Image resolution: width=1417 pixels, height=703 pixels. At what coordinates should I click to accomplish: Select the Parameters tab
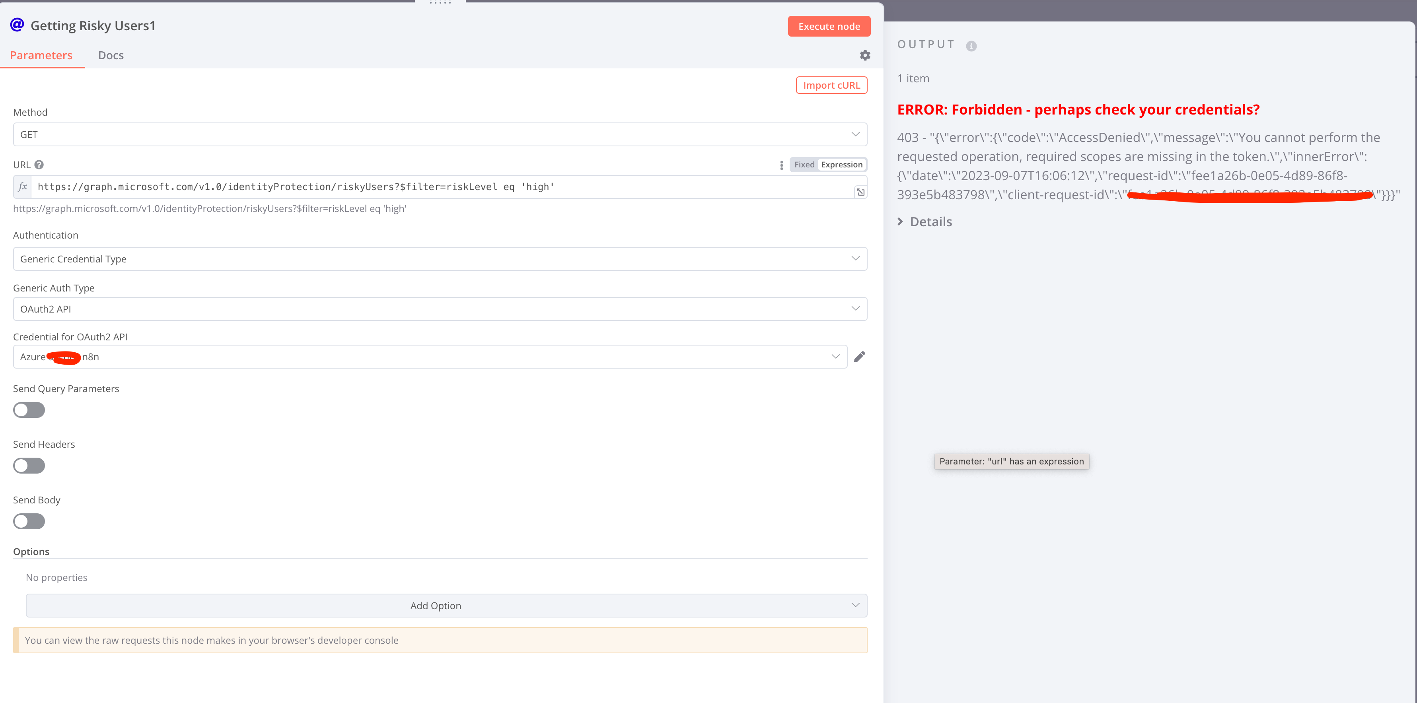[41, 56]
